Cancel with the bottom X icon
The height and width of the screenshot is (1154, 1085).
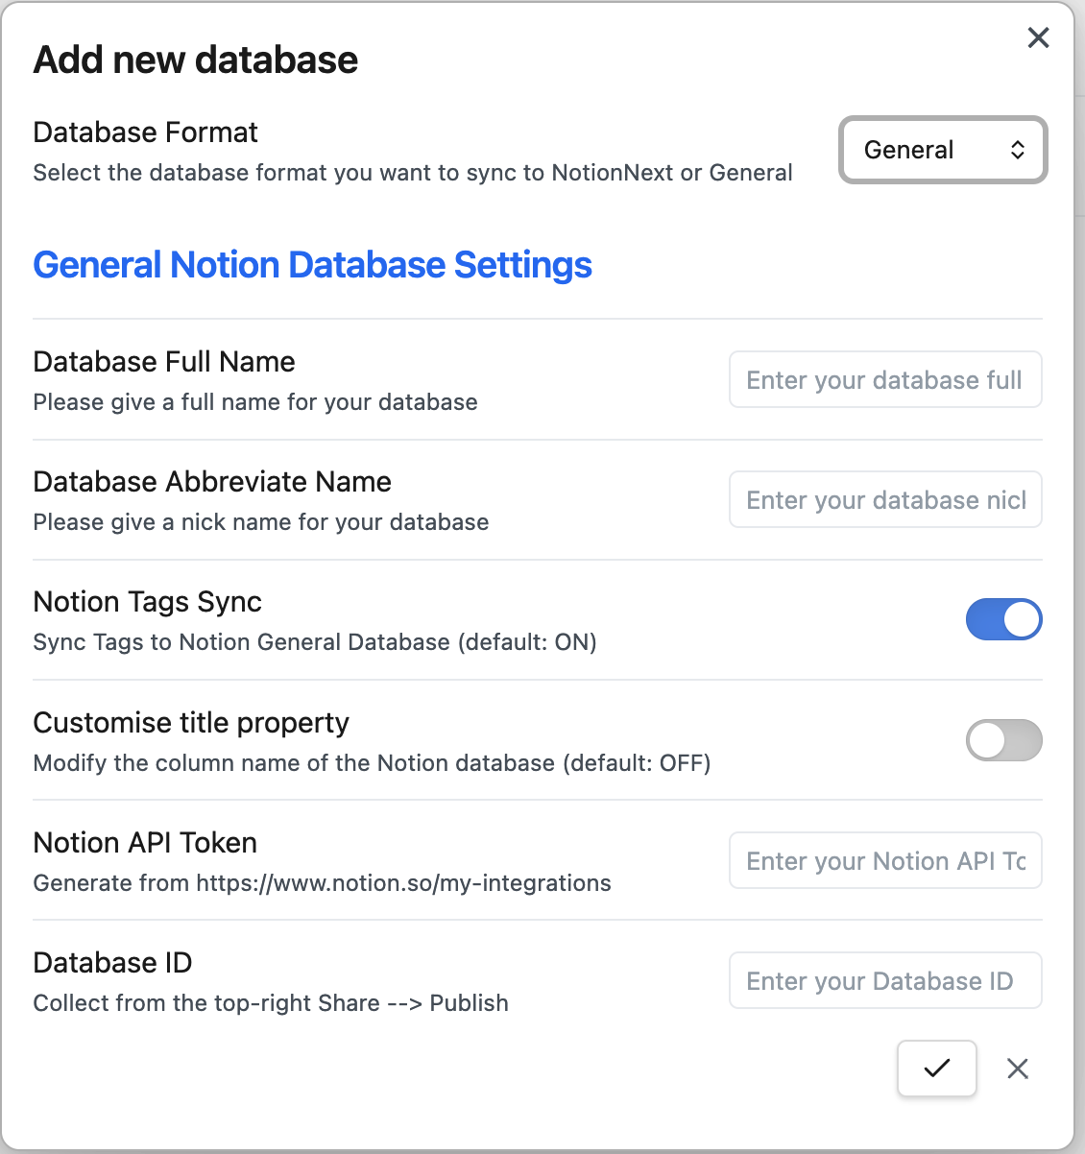coord(1018,1069)
